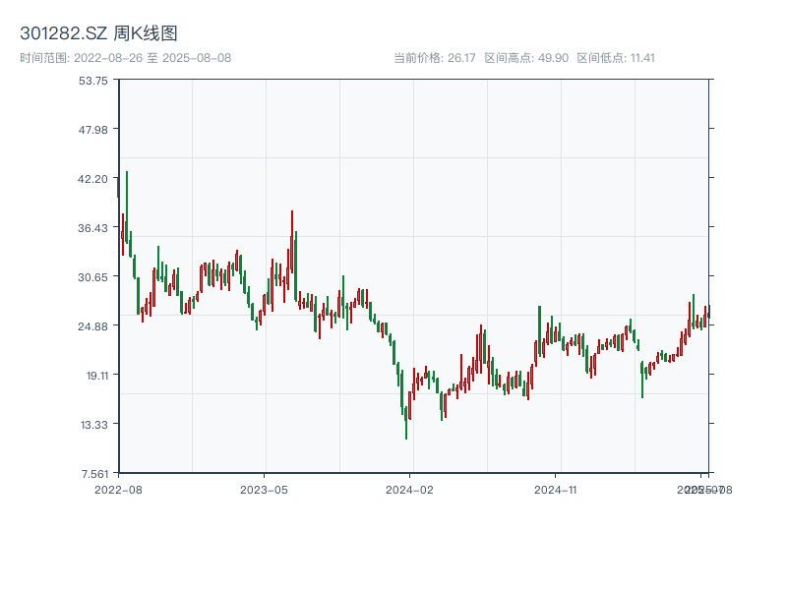Select the 36.43 price axis label

click(x=94, y=228)
